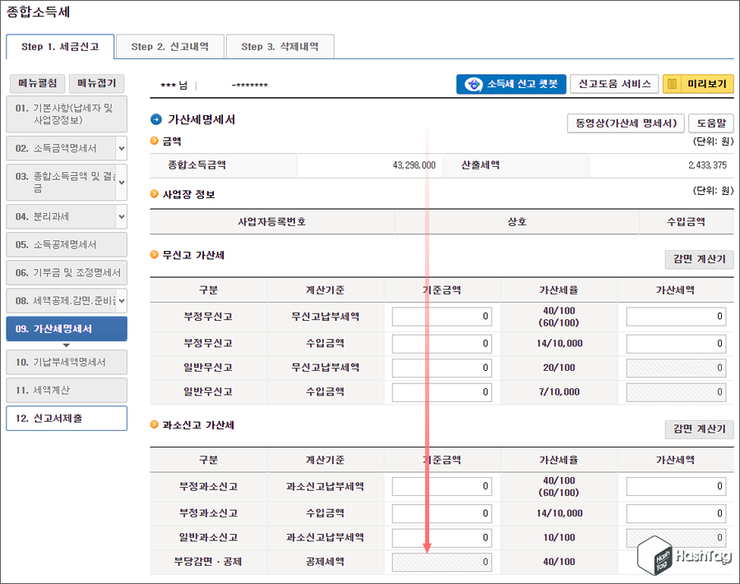Open the Step 3. 삭제내역 tab
This screenshot has width=740, height=584.
(280, 47)
